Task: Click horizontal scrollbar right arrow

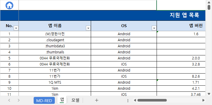Action: [203, 100]
